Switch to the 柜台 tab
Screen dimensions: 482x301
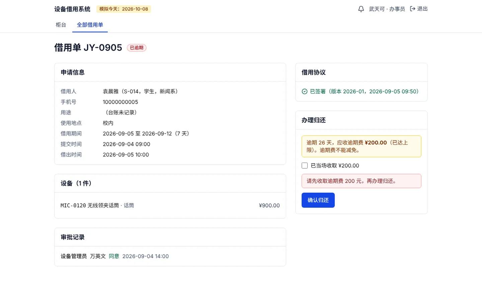pyautogui.click(x=61, y=25)
